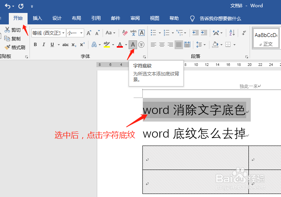The image size is (281, 197).
Task: Open the 审阅 ribbon tab
Action: coord(135,18)
